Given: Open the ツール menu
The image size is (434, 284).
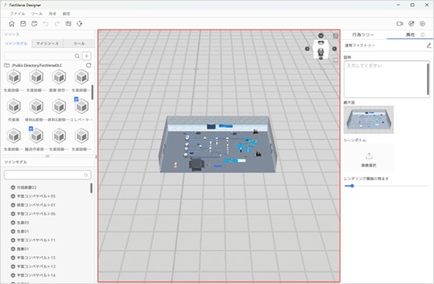Looking at the screenshot, I should coord(37,13).
